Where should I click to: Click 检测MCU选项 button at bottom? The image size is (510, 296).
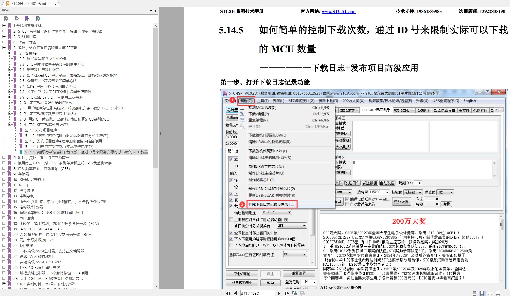pos(242,283)
